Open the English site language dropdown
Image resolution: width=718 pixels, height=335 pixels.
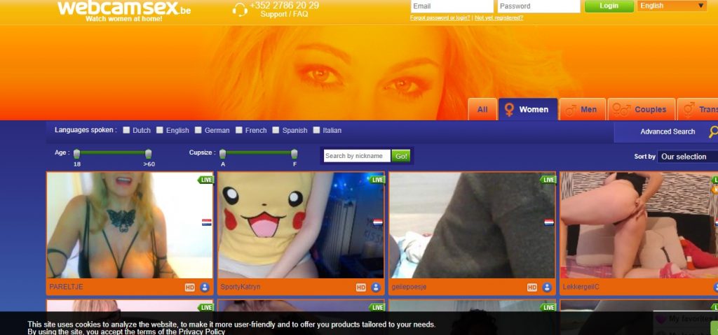click(672, 6)
